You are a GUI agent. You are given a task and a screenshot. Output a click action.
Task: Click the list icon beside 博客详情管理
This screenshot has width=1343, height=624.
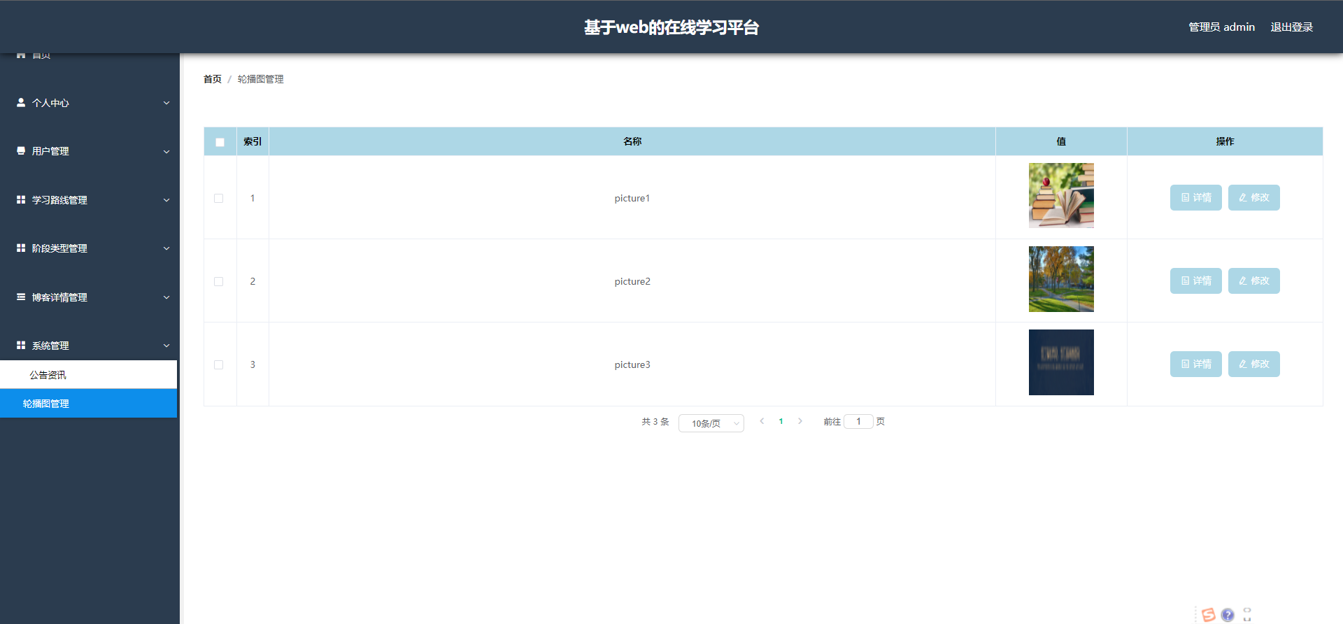21,297
